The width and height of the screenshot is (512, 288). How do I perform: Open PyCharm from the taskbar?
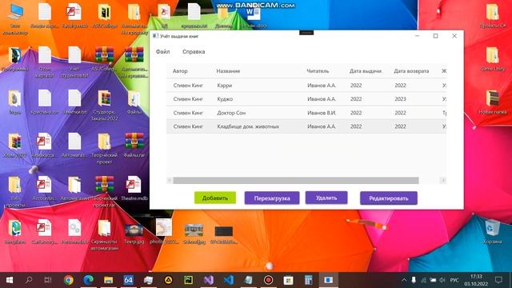pyautogui.click(x=189, y=280)
